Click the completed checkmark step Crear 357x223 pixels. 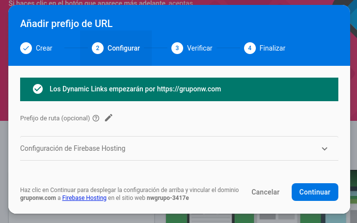pos(26,48)
